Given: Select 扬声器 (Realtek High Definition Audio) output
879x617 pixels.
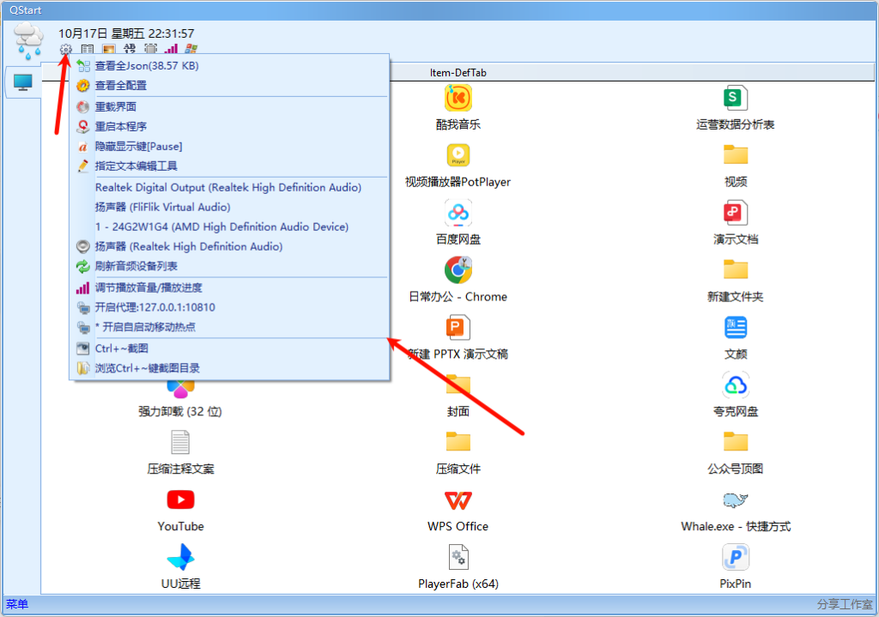Looking at the screenshot, I should pos(188,246).
